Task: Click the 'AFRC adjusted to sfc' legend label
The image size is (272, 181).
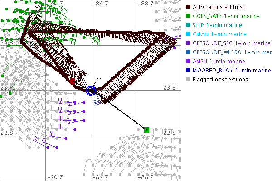Action: click(220, 7)
